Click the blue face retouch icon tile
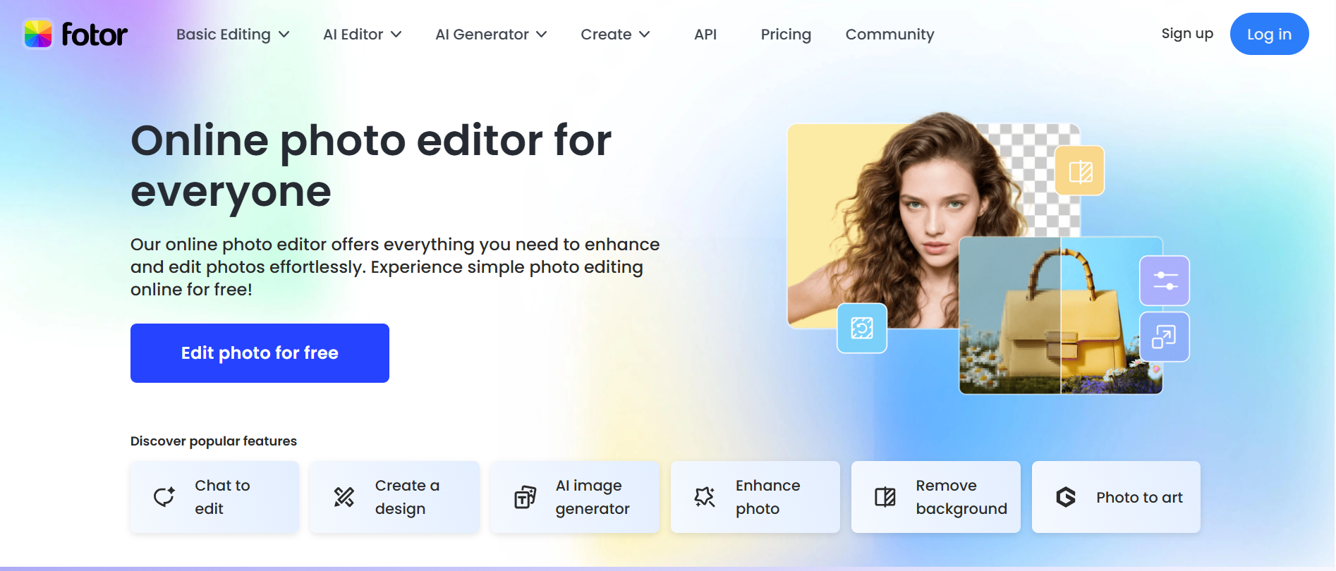This screenshot has width=1336, height=571. 862,329
